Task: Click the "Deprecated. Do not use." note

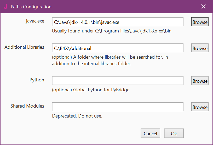Action: pyautogui.click(x=77, y=116)
